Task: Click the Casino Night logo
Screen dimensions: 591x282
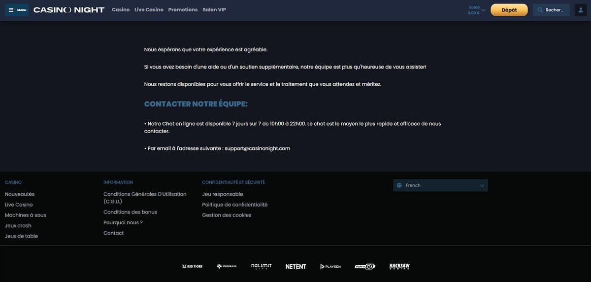Action: coord(69,10)
